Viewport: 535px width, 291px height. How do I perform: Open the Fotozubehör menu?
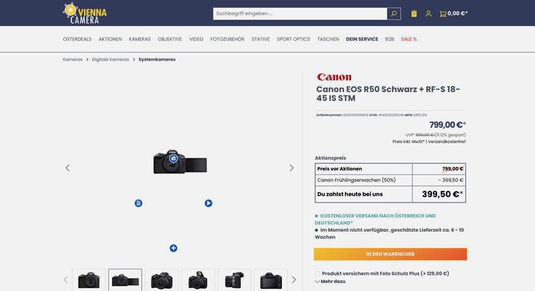[227, 39]
